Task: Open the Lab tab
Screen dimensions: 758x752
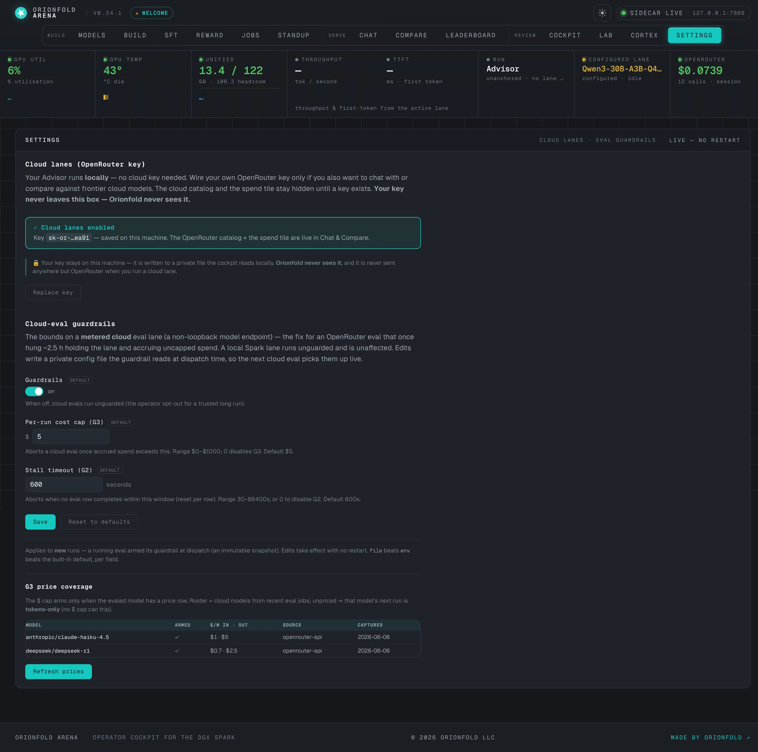Action: point(606,35)
